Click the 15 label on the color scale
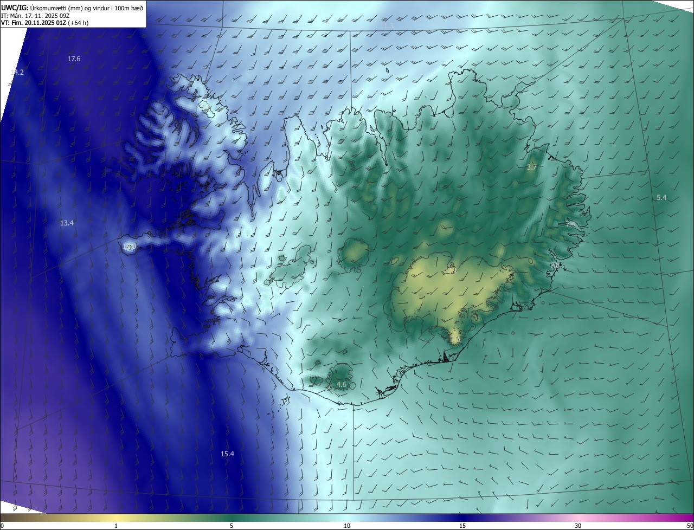 click(x=462, y=526)
